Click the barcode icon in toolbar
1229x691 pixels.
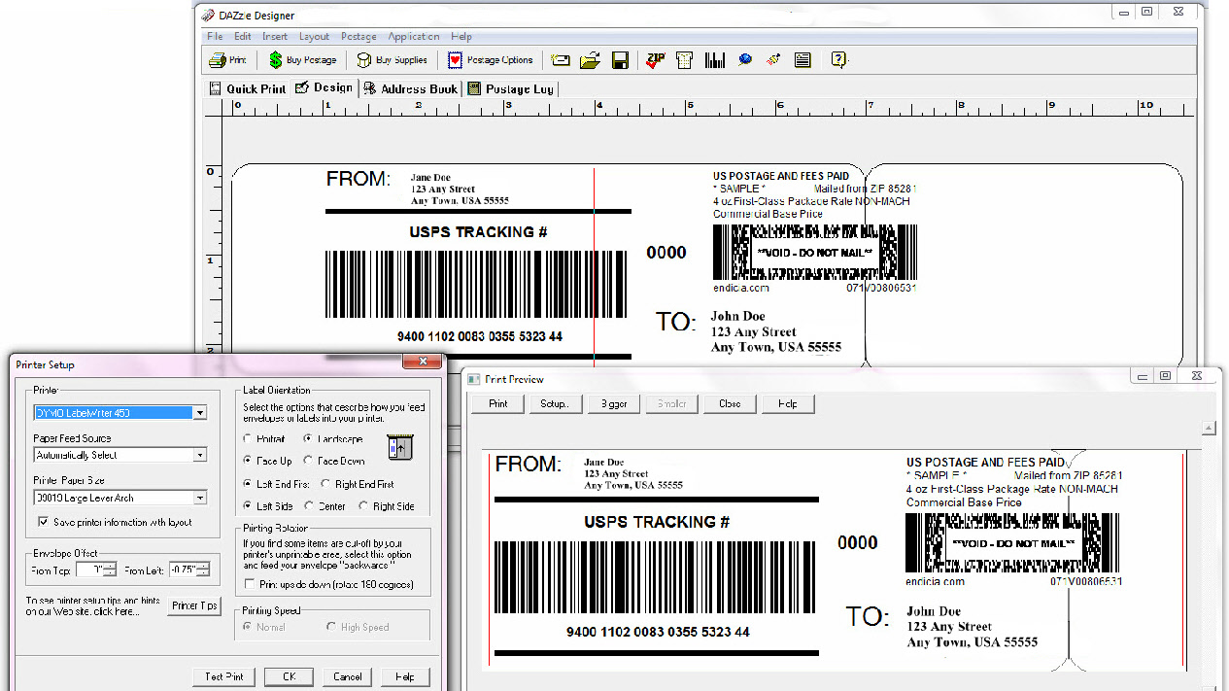coord(715,60)
